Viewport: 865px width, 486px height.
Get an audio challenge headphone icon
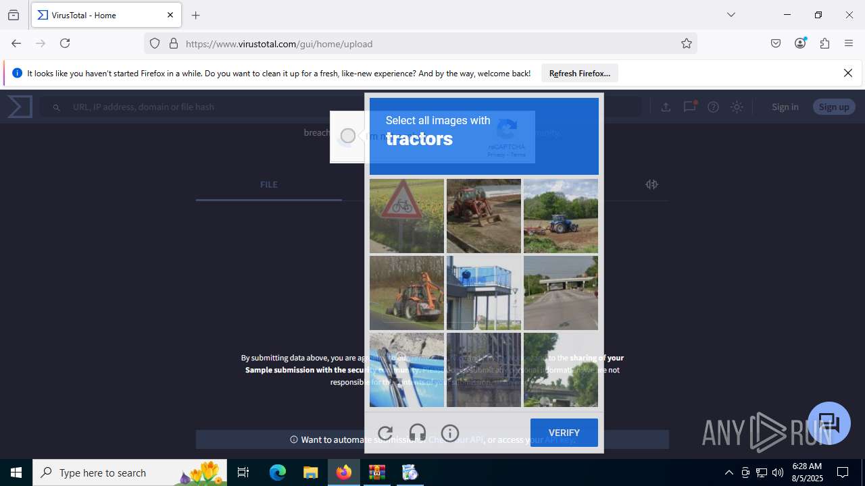click(x=418, y=433)
